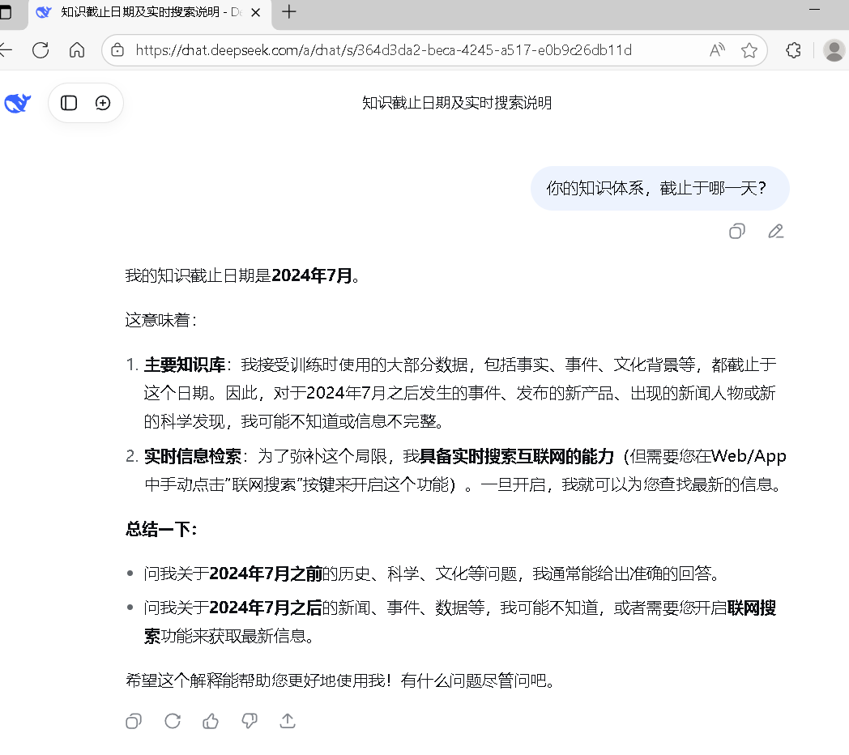
Task: View site information lock icon
Action: (117, 50)
